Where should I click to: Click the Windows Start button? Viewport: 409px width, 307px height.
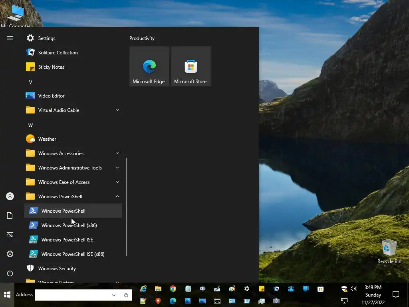[7, 295]
